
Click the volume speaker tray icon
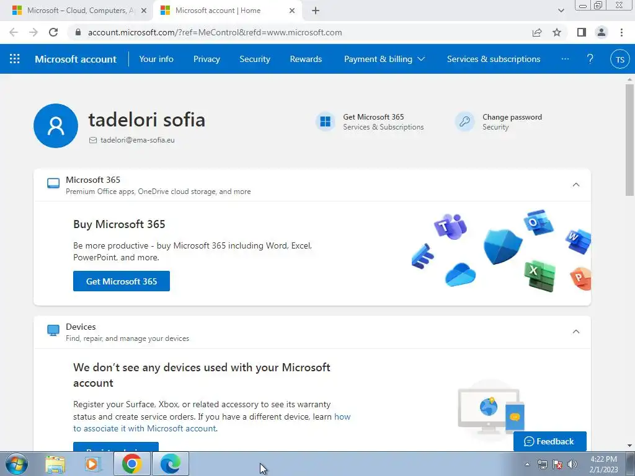click(x=572, y=464)
